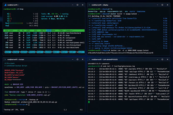
Task: Click the 'sudo tail -f' nginx command line
Action: pos(111,66)
